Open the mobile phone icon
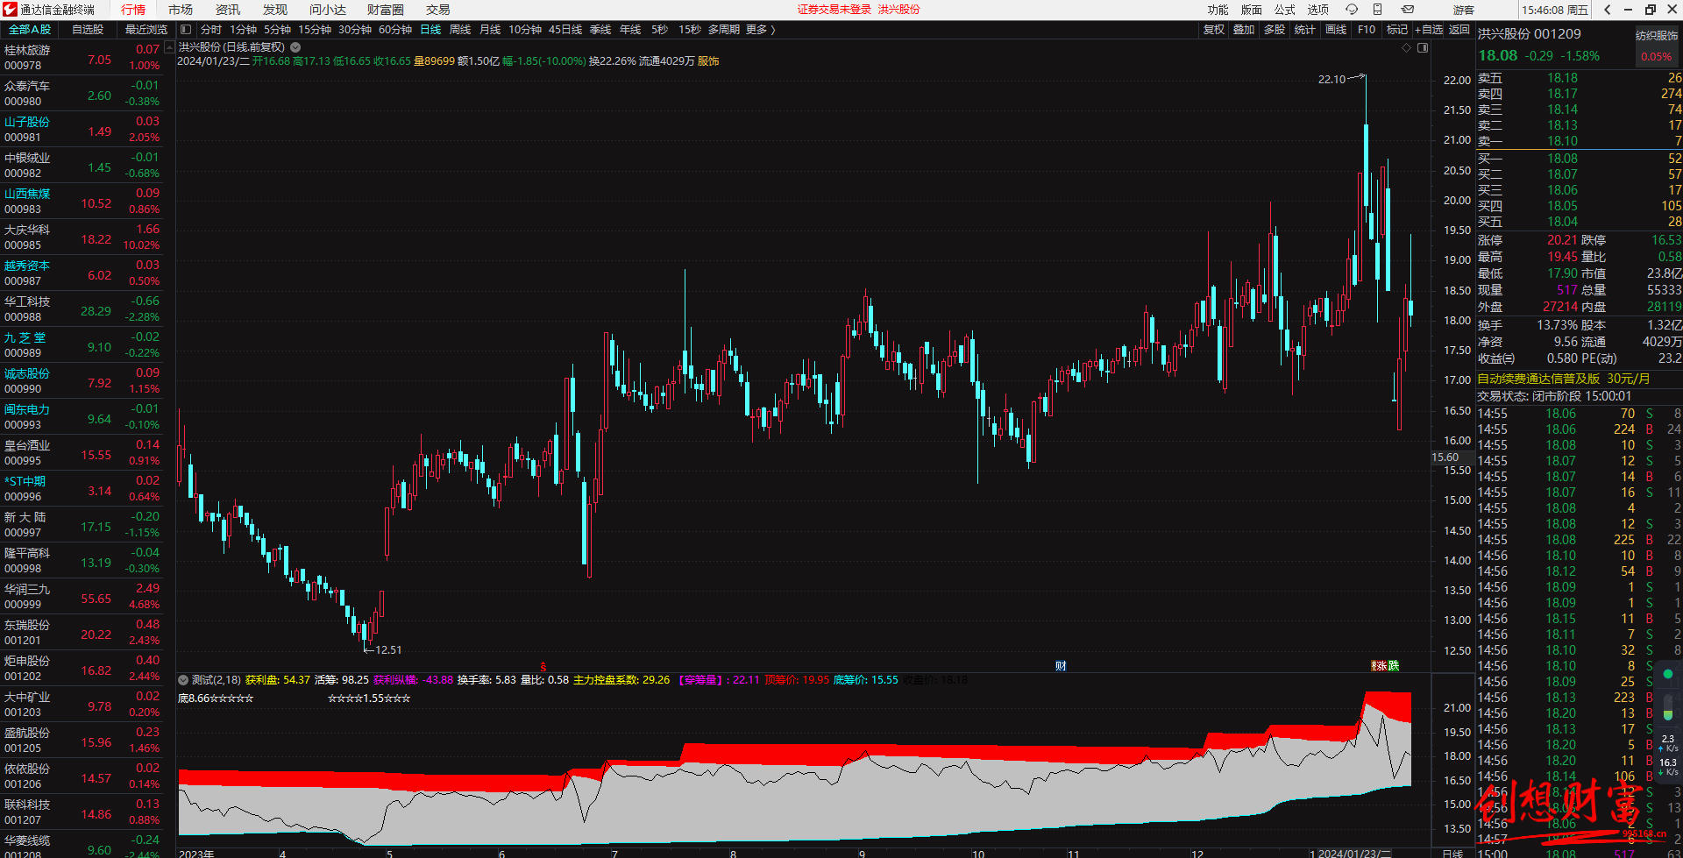Viewport: 1683px width, 858px height. (1378, 10)
